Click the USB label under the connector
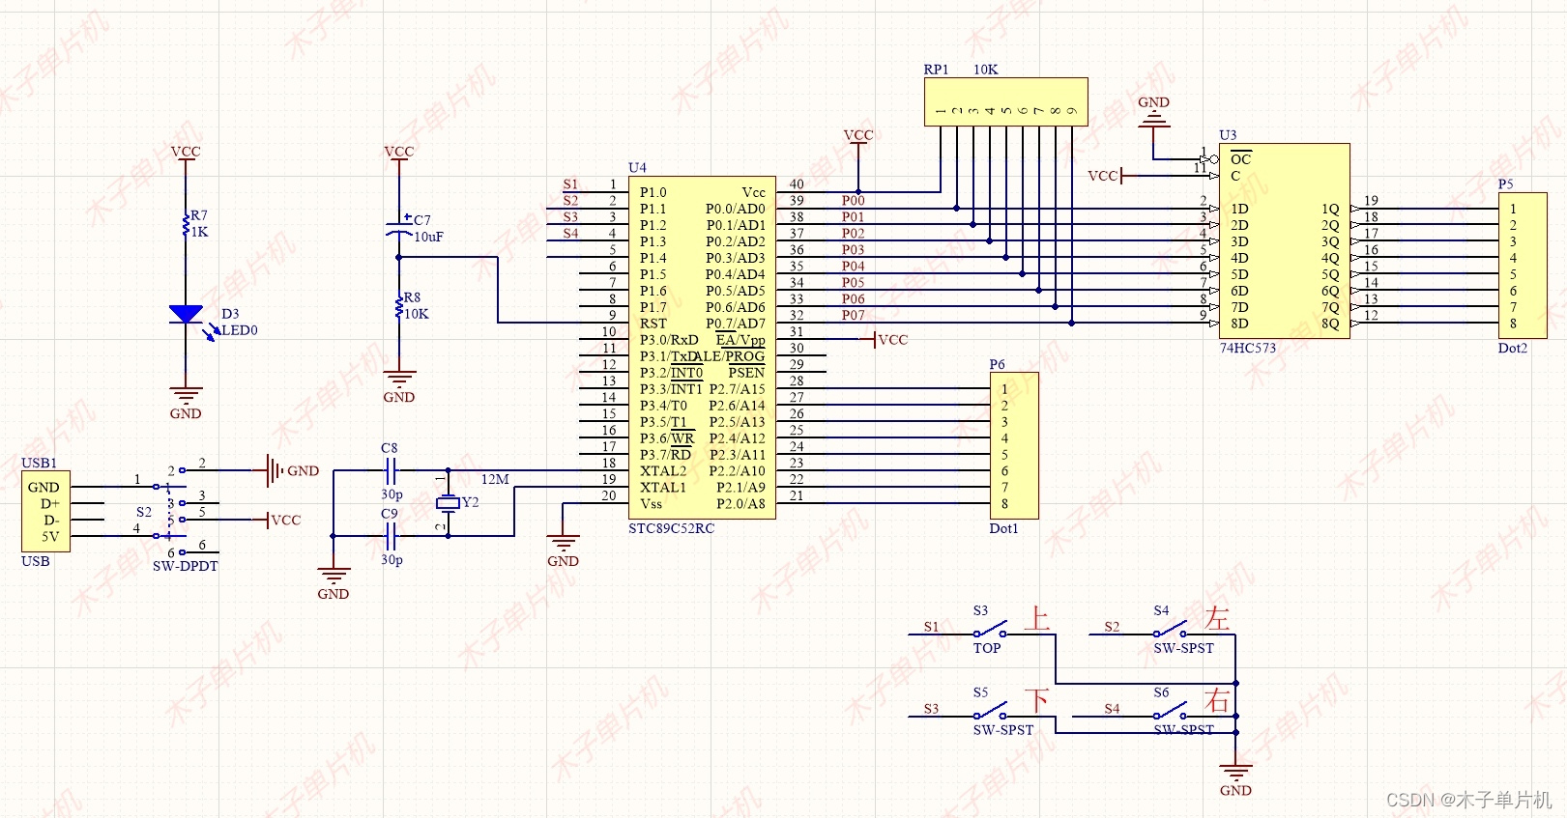 point(36,561)
